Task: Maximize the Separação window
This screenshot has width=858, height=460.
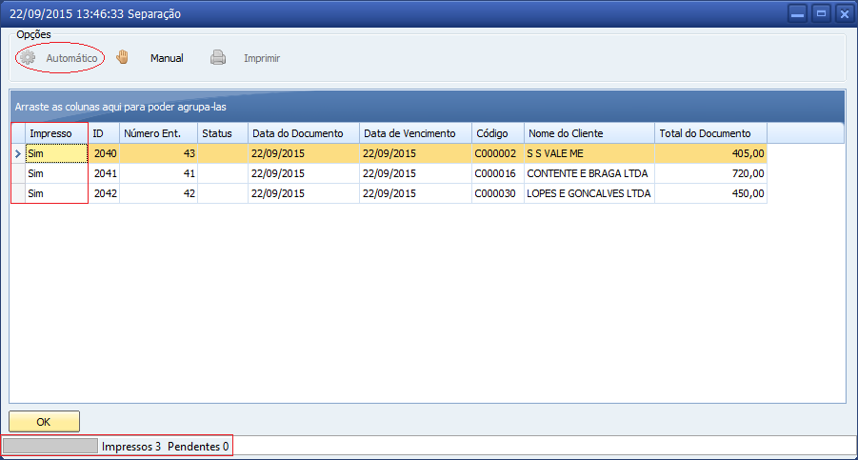Action: click(822, 13)
